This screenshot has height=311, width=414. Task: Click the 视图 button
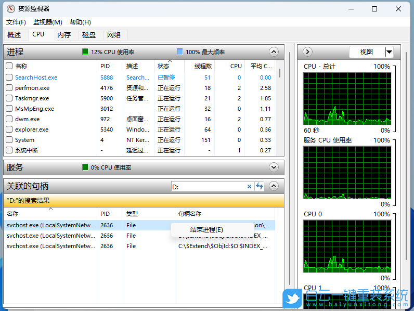click(367, 52)
